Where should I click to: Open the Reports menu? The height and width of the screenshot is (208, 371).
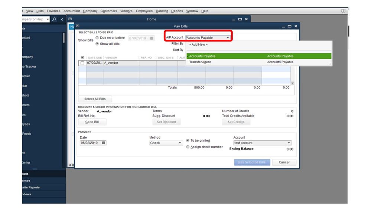click(177, 11)
